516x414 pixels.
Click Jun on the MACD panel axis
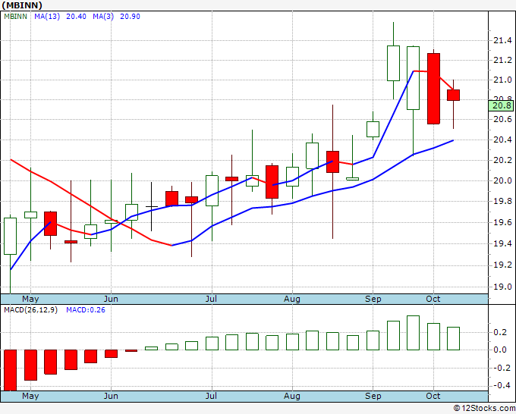click(111, 396)
